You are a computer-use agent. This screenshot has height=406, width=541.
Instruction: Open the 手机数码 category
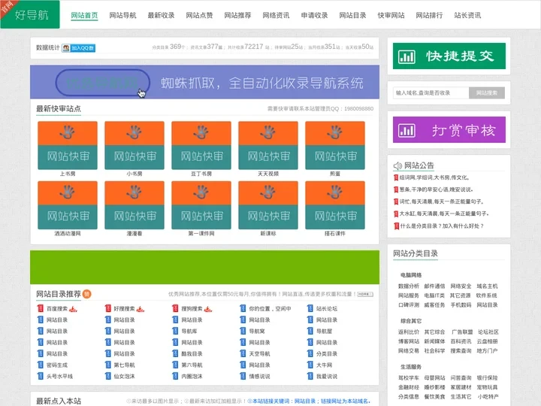click(x=461, y=304)
